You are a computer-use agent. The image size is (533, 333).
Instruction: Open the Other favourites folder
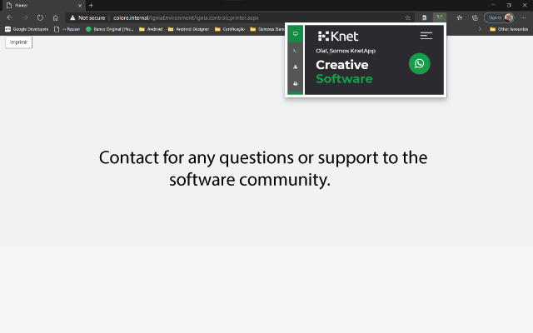pos(509,29)
